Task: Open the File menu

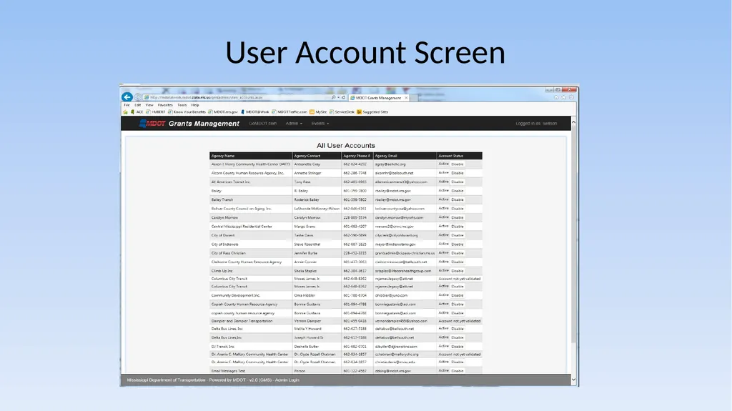Action: pyautogui.click(x=127, y=105)
